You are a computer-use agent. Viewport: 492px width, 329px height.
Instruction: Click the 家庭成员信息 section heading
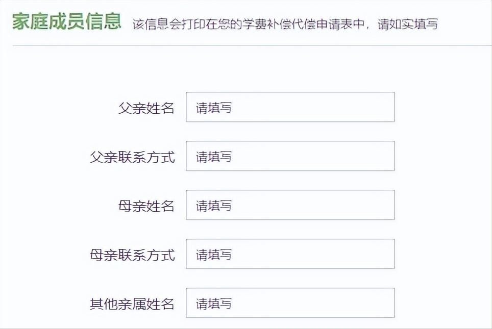67,22
